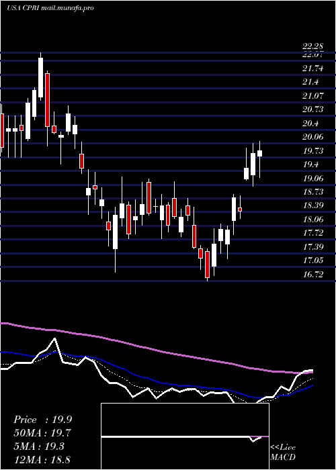Click the '50MA : 19.7' readout
The width and height of the screenshot is (336, 470).
click(x=42, y=433)
